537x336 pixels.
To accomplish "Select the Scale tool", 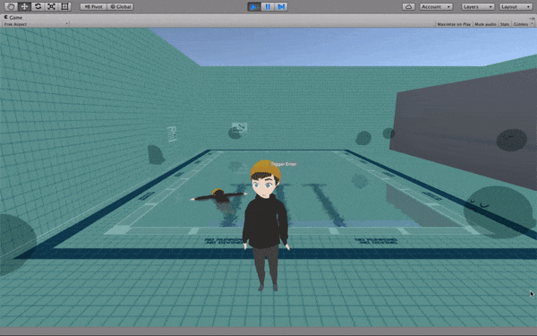I will coord(51,6).
